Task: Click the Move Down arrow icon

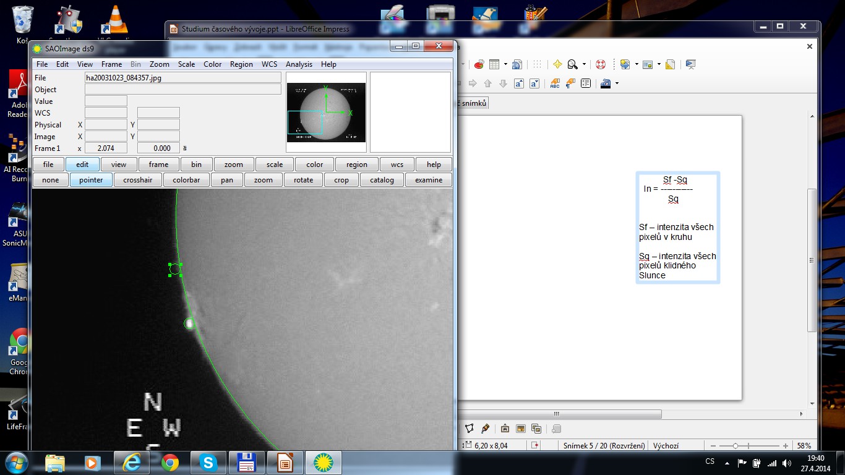Action: pyautogui.click(x=503, y=83)
